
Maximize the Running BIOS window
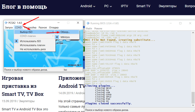pos(180,23)
